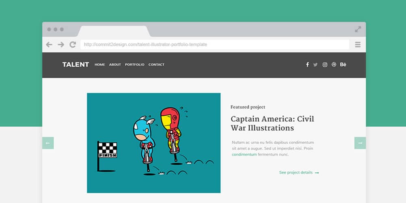406x203 pixels.
Task: Click the browser back arrow
Action: [x=49, y=45]
